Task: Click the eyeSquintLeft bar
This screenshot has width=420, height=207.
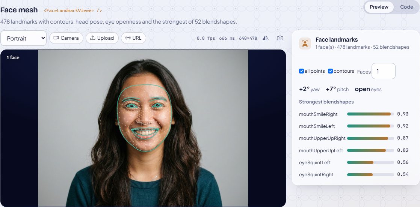Action: [370, 162]
